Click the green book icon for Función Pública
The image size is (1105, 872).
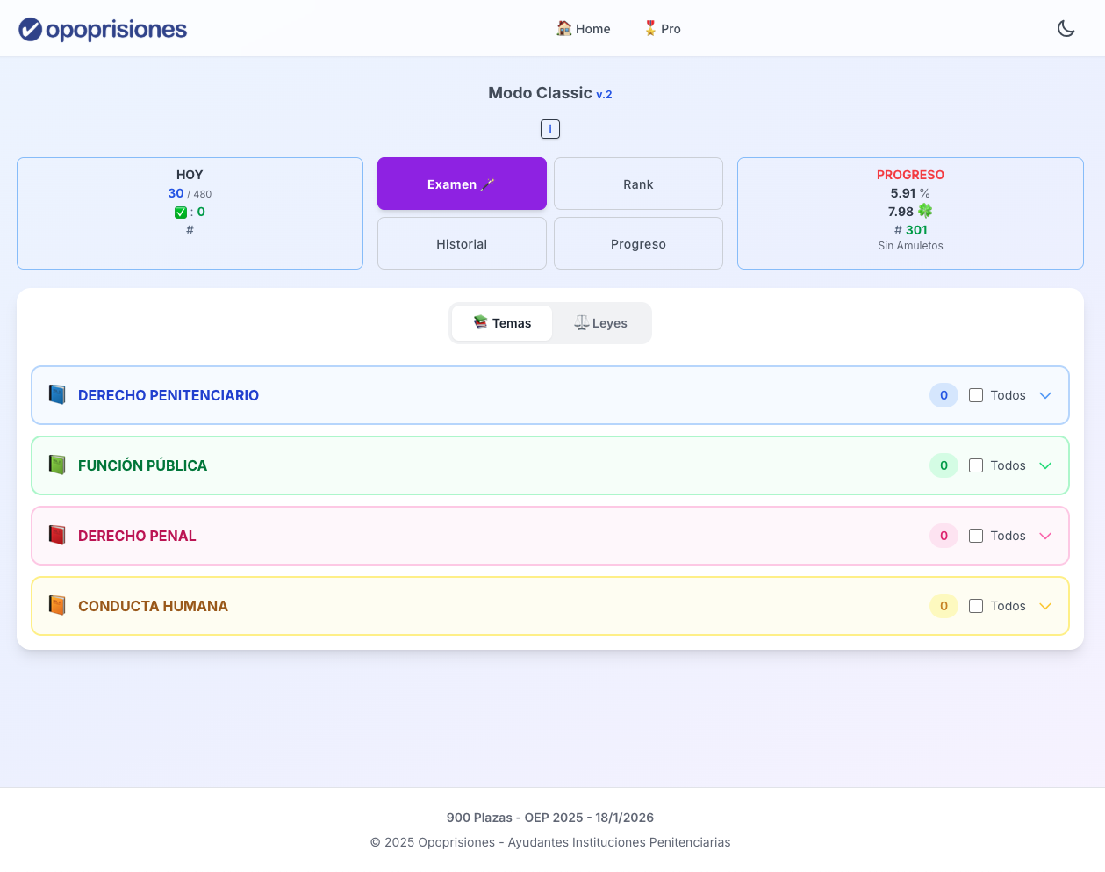click(57, 465)
